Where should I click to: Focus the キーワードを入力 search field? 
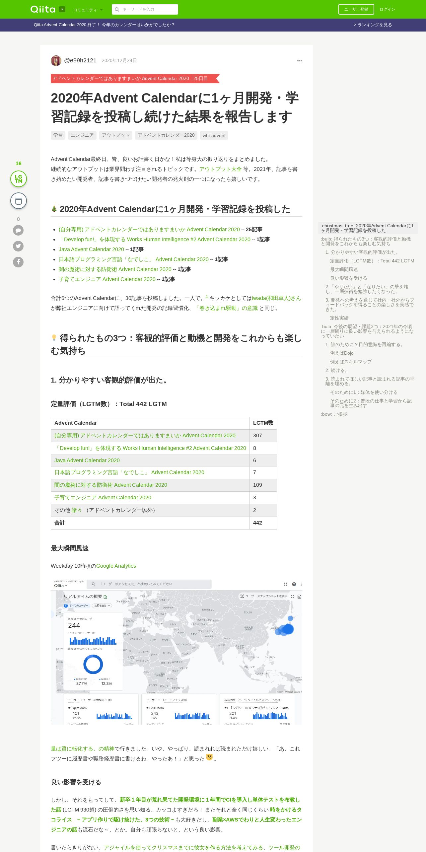pyautogui.click(x=145, y=9)
